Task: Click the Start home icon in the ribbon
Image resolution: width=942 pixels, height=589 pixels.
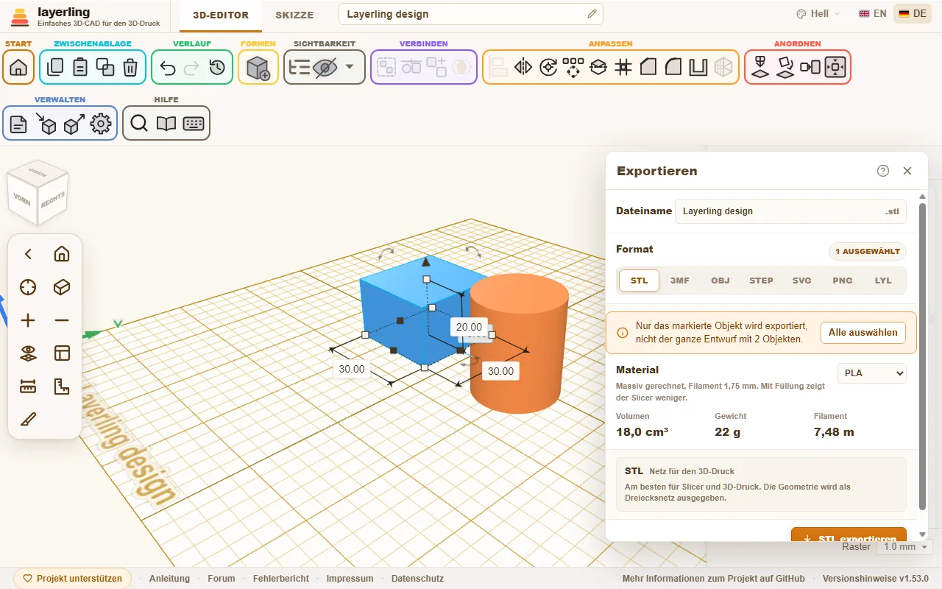Action: tap(18, 67)
